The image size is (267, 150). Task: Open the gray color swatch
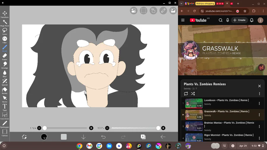64,137
